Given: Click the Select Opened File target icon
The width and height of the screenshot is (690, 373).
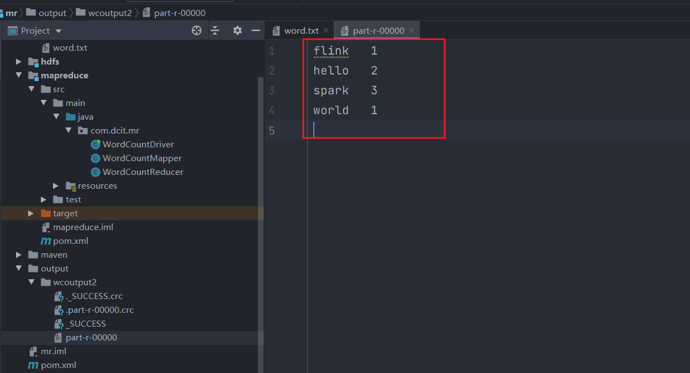Looking at the screenshot, I should coord(197,31).
